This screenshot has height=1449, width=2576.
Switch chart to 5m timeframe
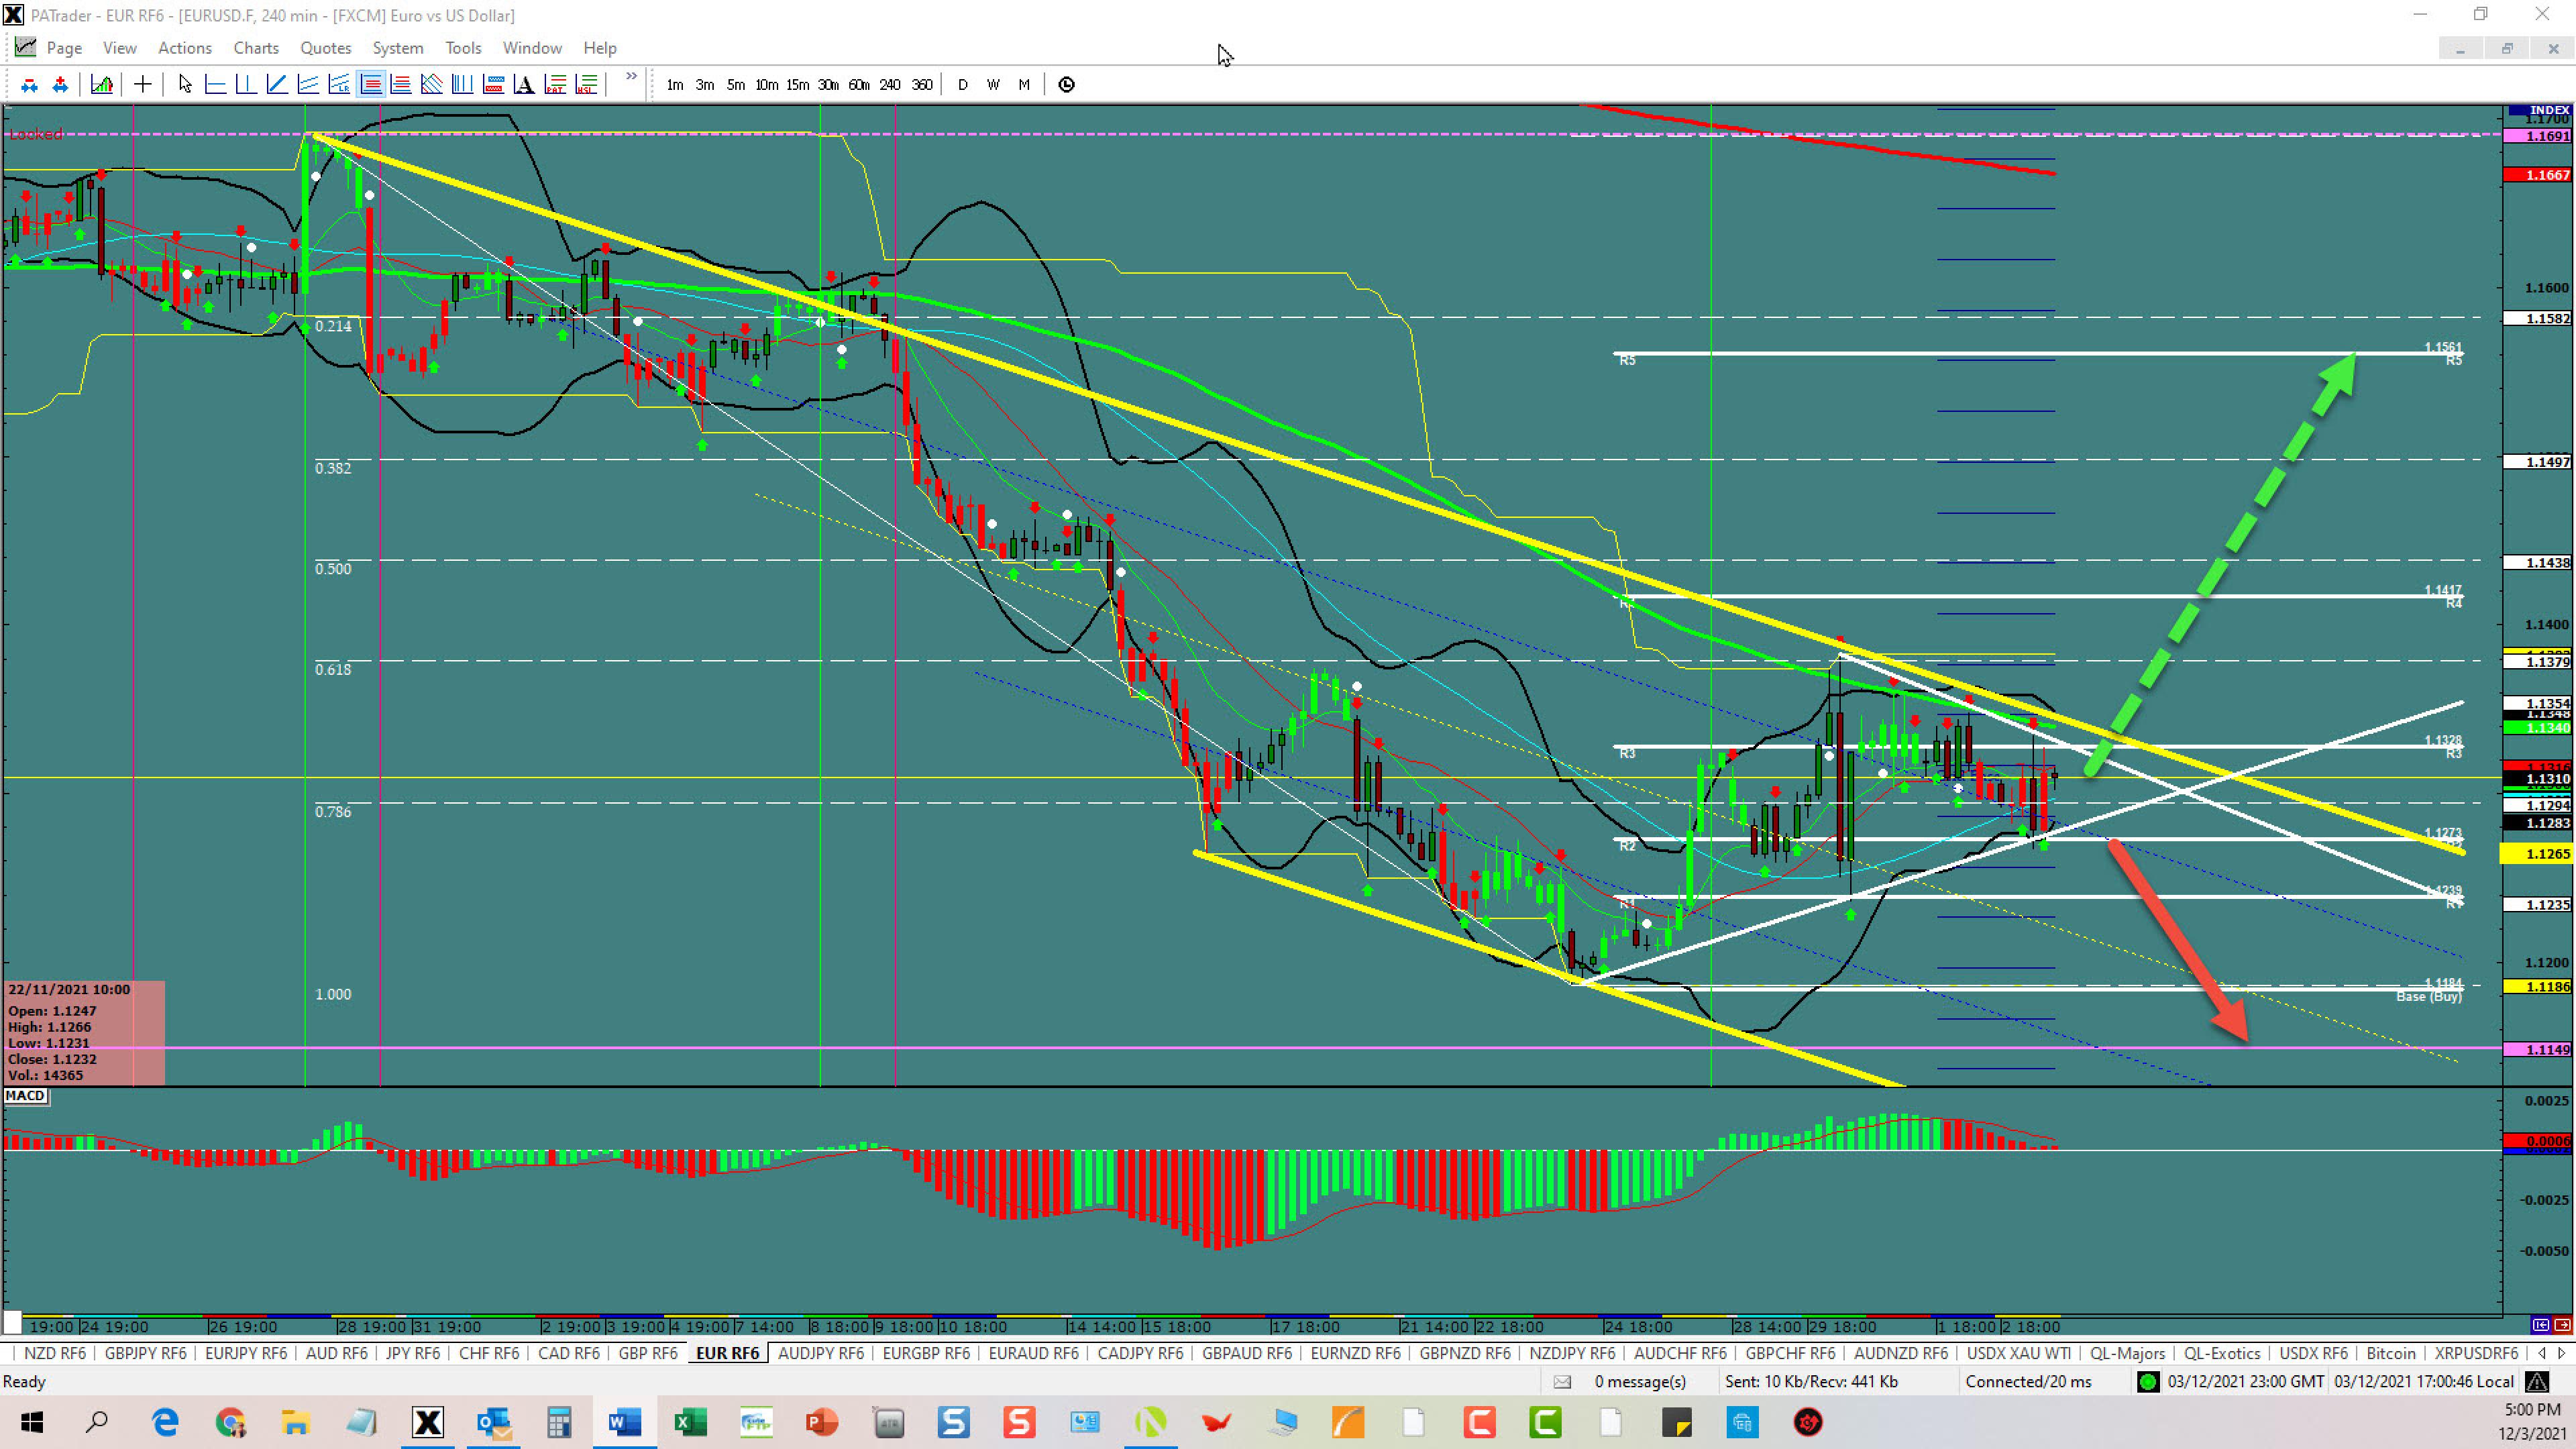tap(736, 85)
